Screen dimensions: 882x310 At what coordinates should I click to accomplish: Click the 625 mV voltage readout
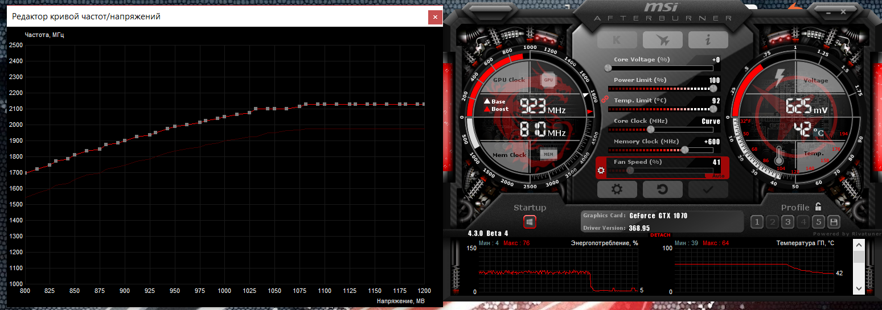[806, 106]
